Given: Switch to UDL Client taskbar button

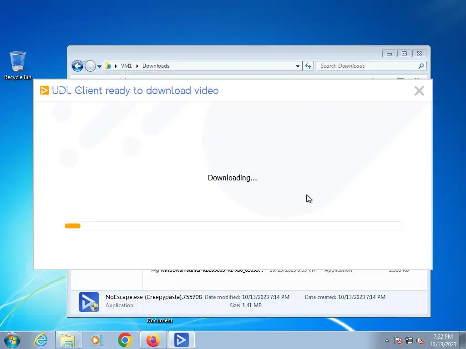Looking at the screenshot, I should click(x=181, y=340).
